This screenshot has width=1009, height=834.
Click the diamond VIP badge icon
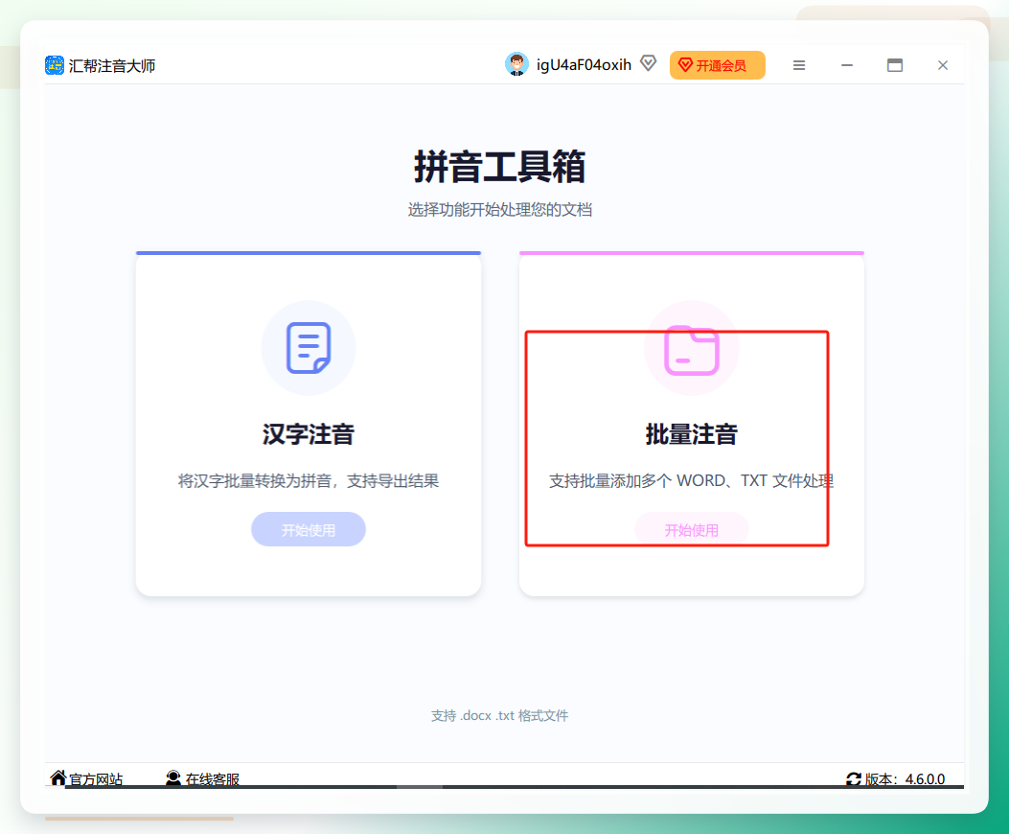click(648, 63)
